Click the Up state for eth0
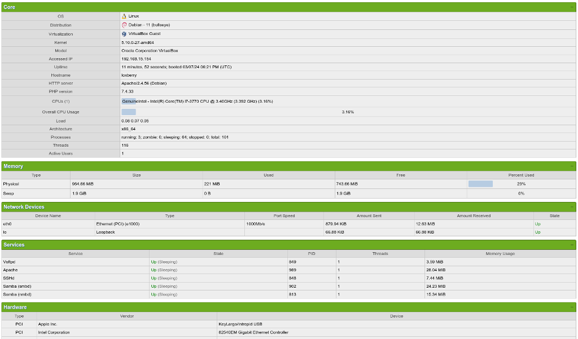 click(538, 224)
